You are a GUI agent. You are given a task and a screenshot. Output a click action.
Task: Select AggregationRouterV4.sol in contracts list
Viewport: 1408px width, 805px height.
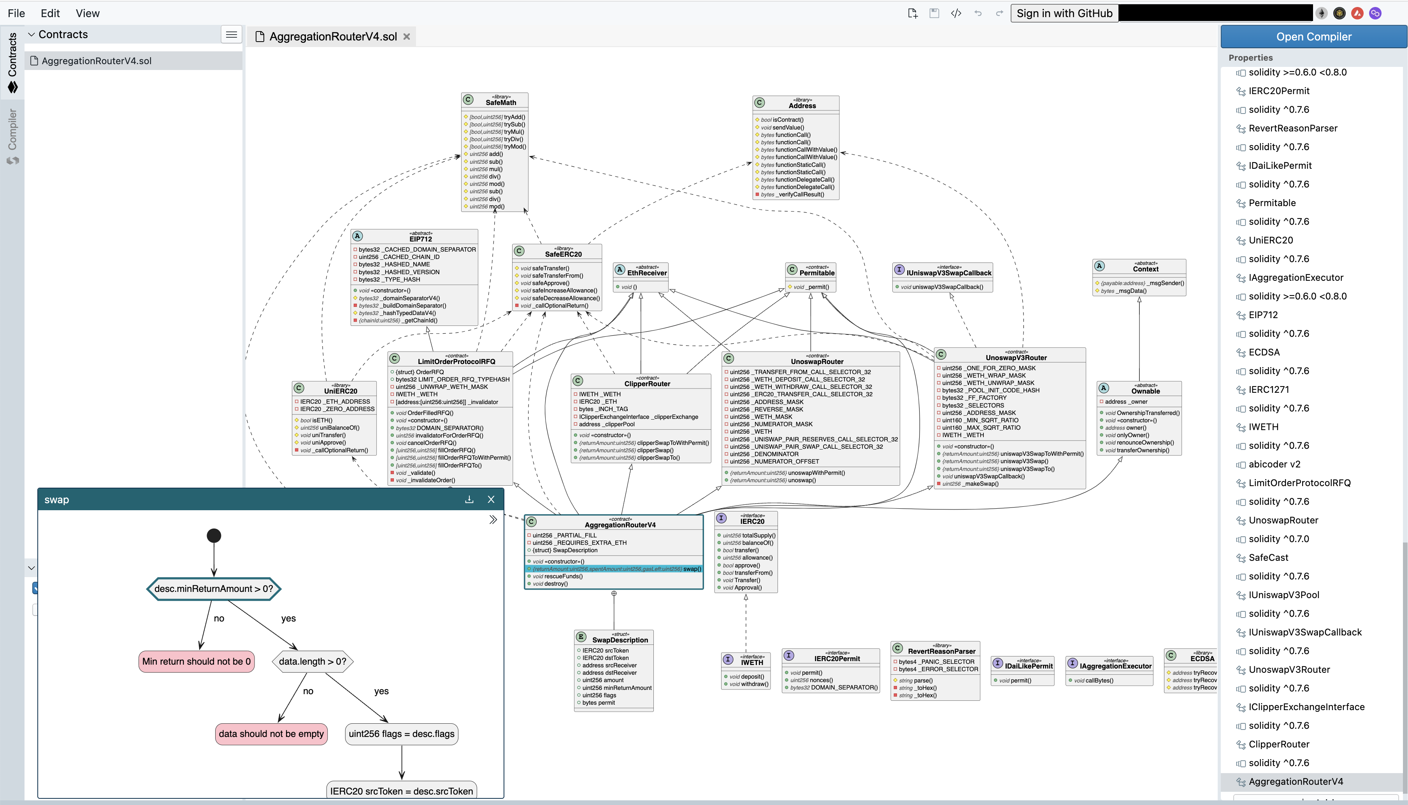coord(96,61)
